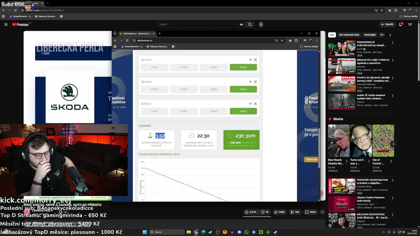The width and height of the screenshot is (420, 236).
Task: Like the video with thumbs up
Action: click(x=251, y=212)
